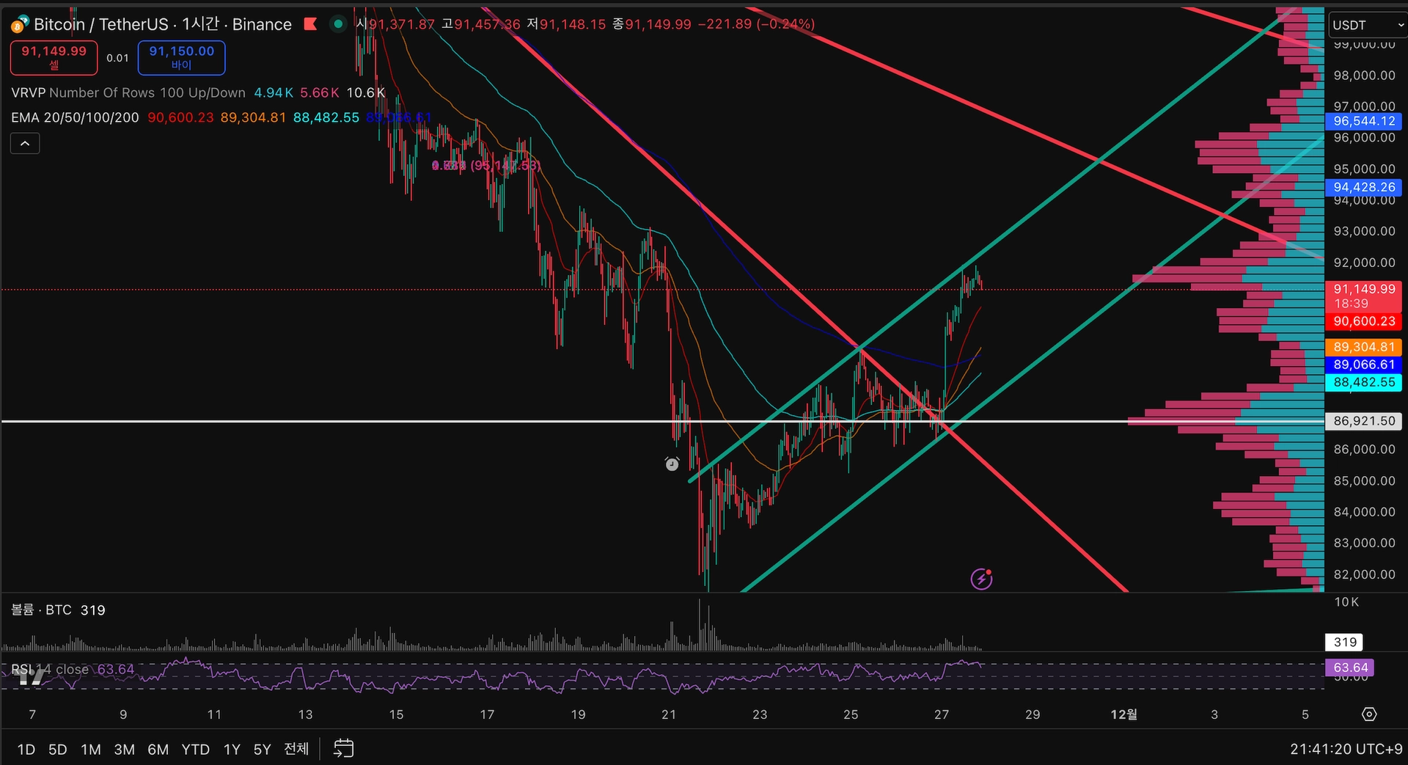Click the blue buy button 91,150.00
Viewport: 1408px width, 765px height.
click(181, 57)
